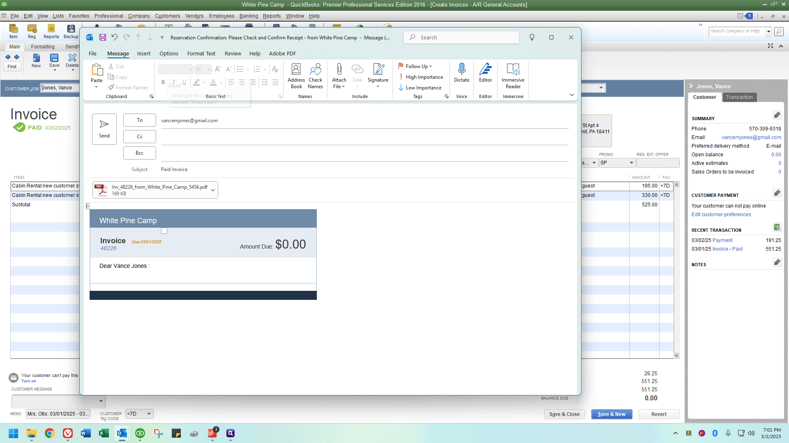Toggle bulleted list formatting
The width and height of the screenshot is (789, 443).
pos(240,69)
